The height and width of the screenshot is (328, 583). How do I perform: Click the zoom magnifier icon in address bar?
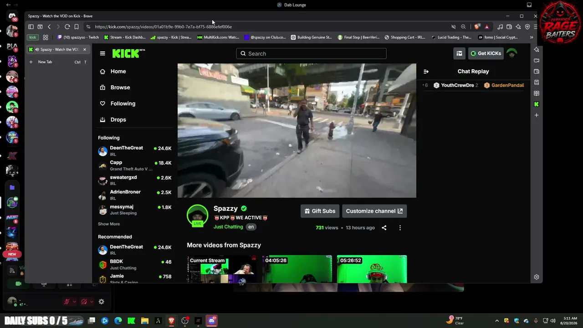tap(463, 27)
